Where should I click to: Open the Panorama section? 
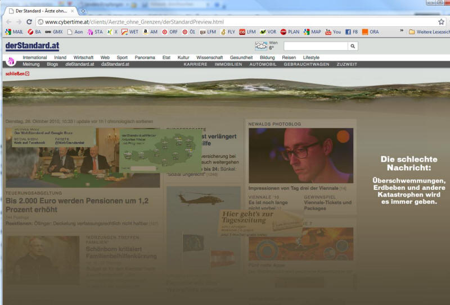coord(145,57)
